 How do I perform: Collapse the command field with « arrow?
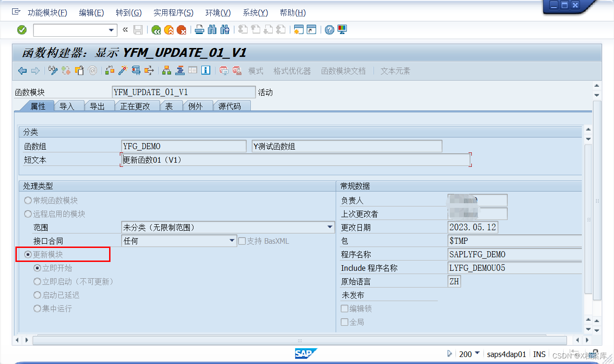point(125,30)
